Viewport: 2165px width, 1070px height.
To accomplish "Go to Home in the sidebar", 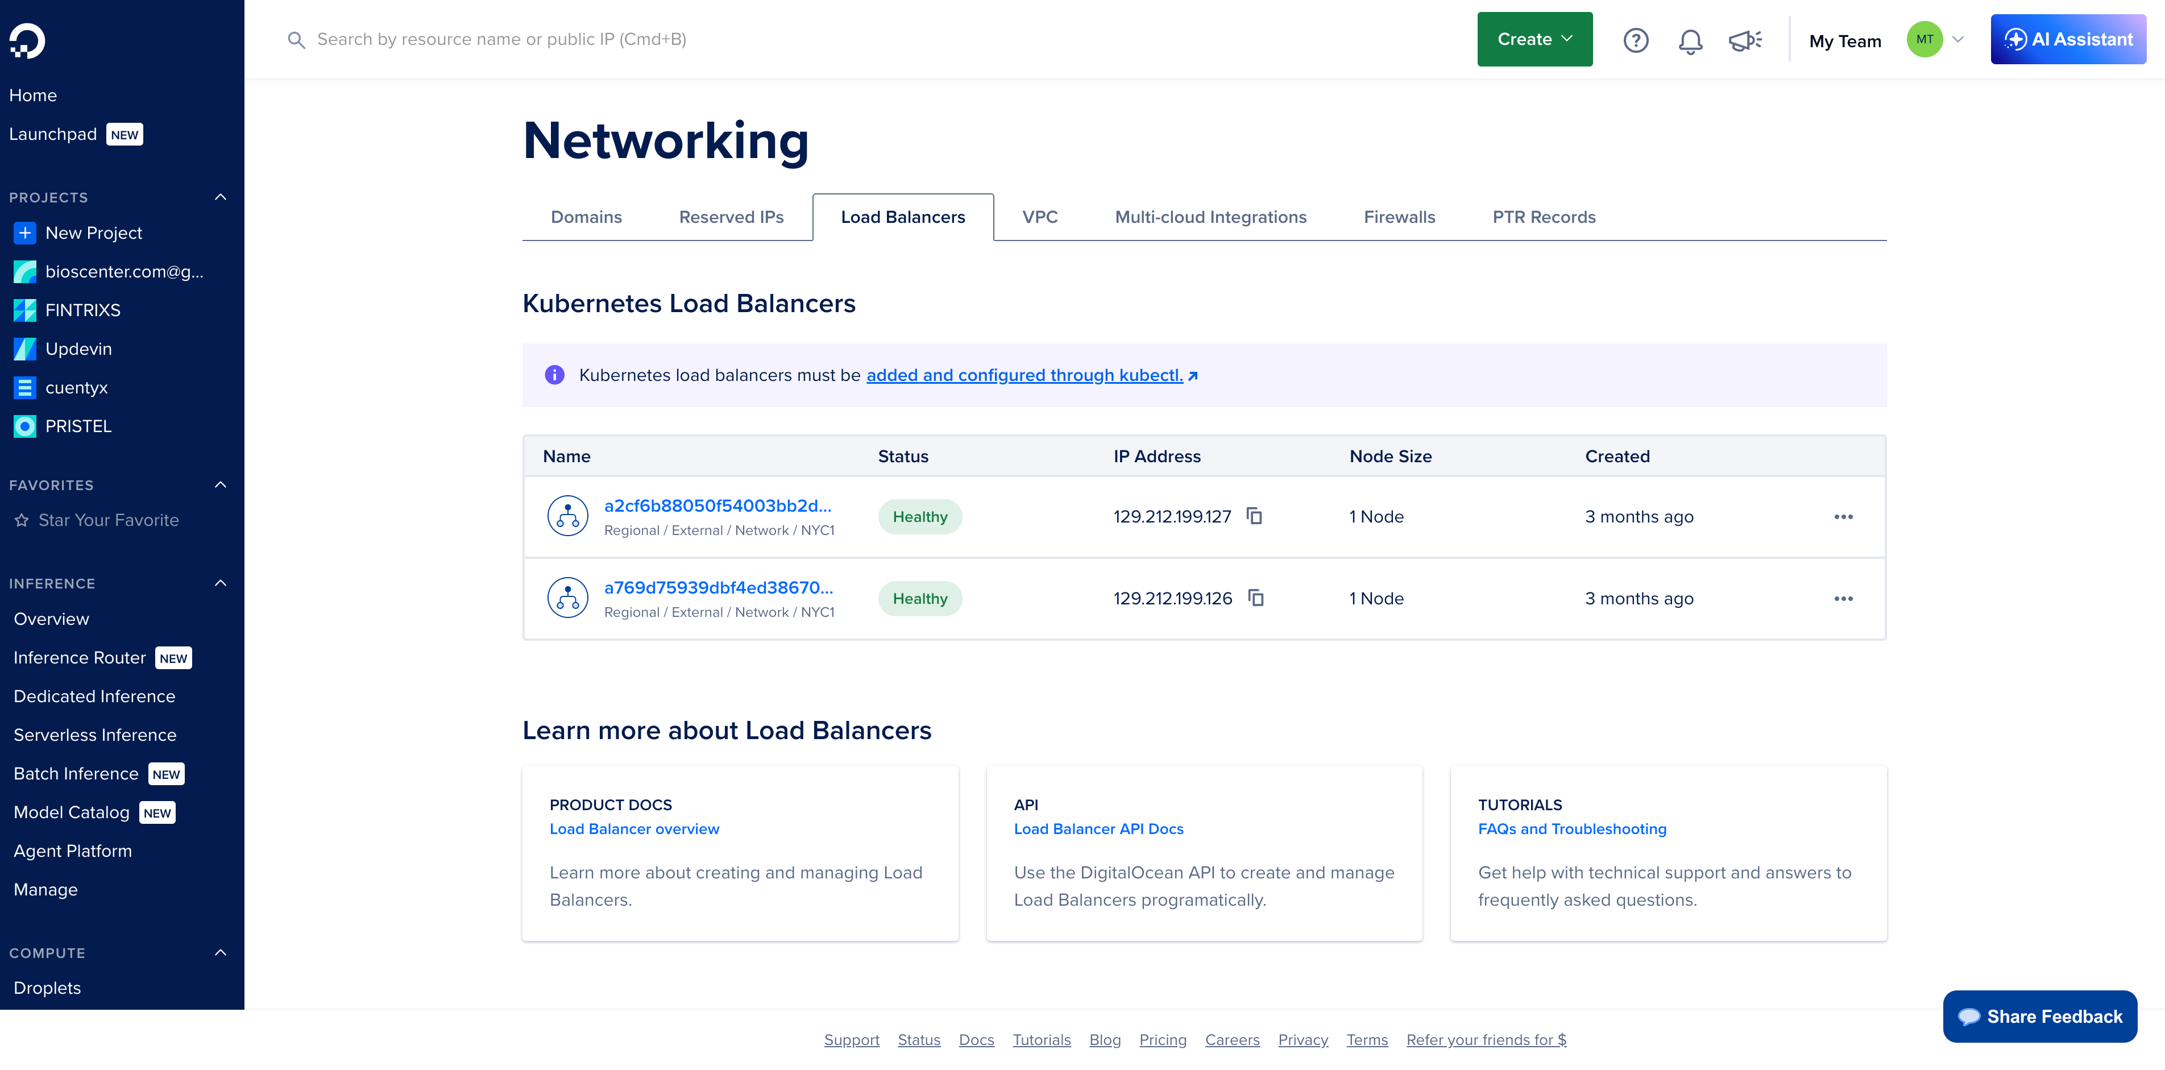I will coord(33,96).
